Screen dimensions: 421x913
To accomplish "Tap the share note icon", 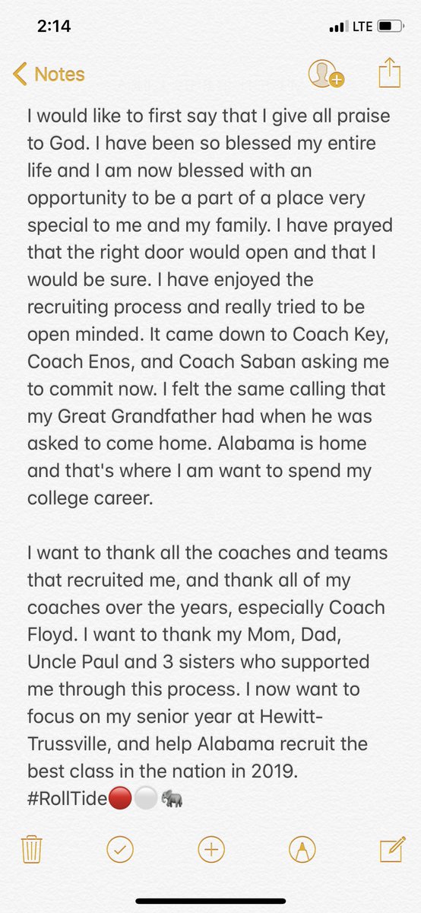I will point(388,73).
